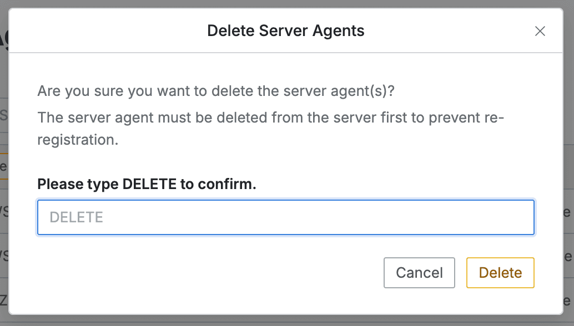Click the yellow-outlined Delete button
Screen dimensions: 574x326
(500, 273)
